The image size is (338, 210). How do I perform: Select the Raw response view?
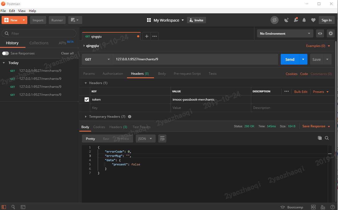point(106,138)
